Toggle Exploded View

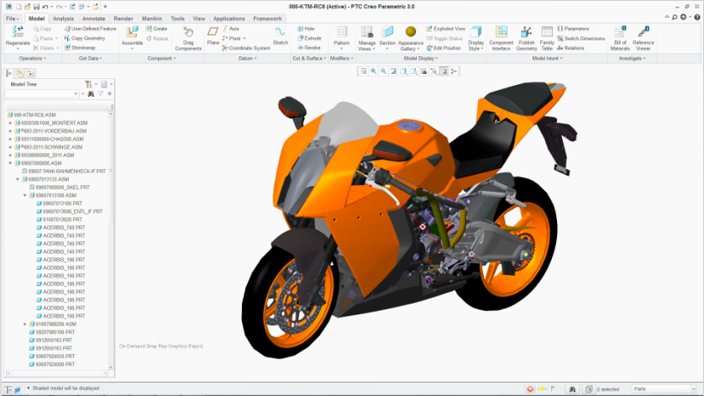point(445,29)
